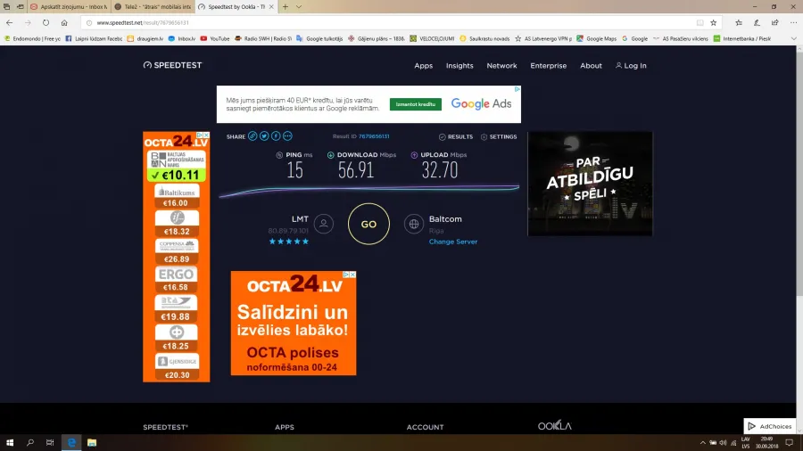
Task: Open File Explorer from taskbar
Action: pyautogui.click(x=92, y=442)
